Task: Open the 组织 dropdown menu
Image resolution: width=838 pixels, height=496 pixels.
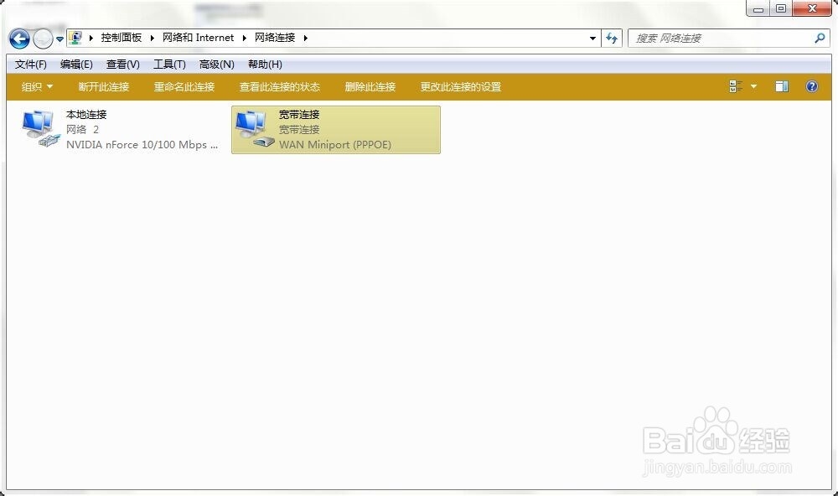Action: pyautogui.click(x=35, y=86)
